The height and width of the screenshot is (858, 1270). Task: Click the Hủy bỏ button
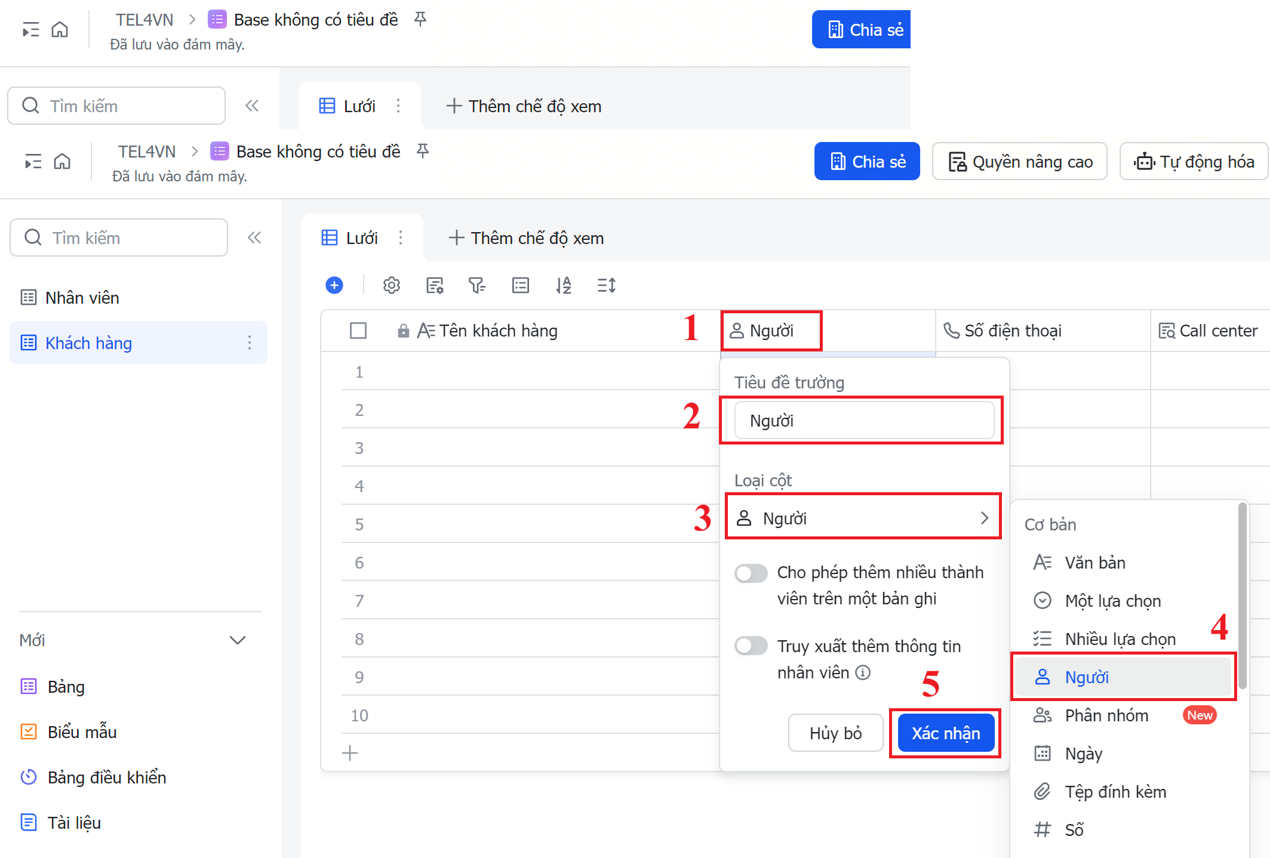point(835,733)
